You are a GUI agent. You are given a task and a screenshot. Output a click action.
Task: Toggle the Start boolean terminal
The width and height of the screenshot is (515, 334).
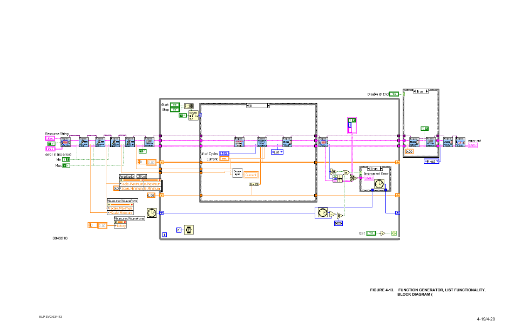pos(175,105)
